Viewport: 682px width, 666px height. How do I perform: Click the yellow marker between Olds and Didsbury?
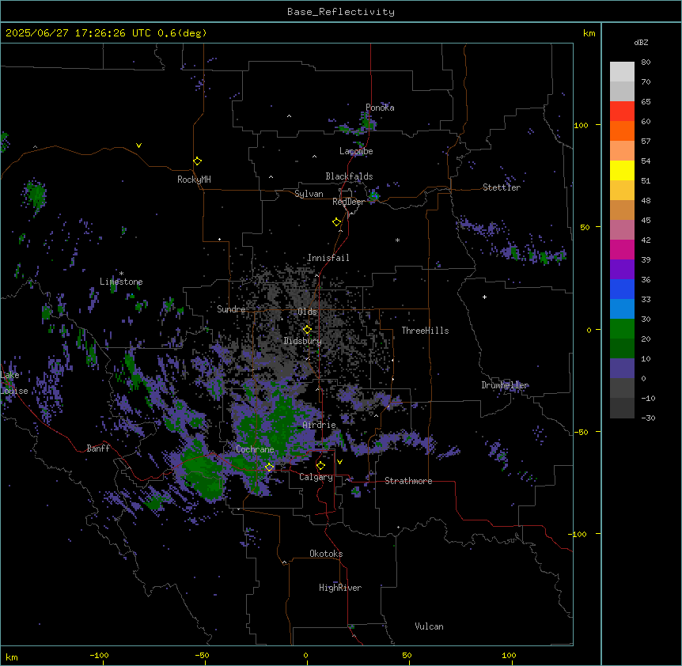pyautogui.click(x=307, y=330)
